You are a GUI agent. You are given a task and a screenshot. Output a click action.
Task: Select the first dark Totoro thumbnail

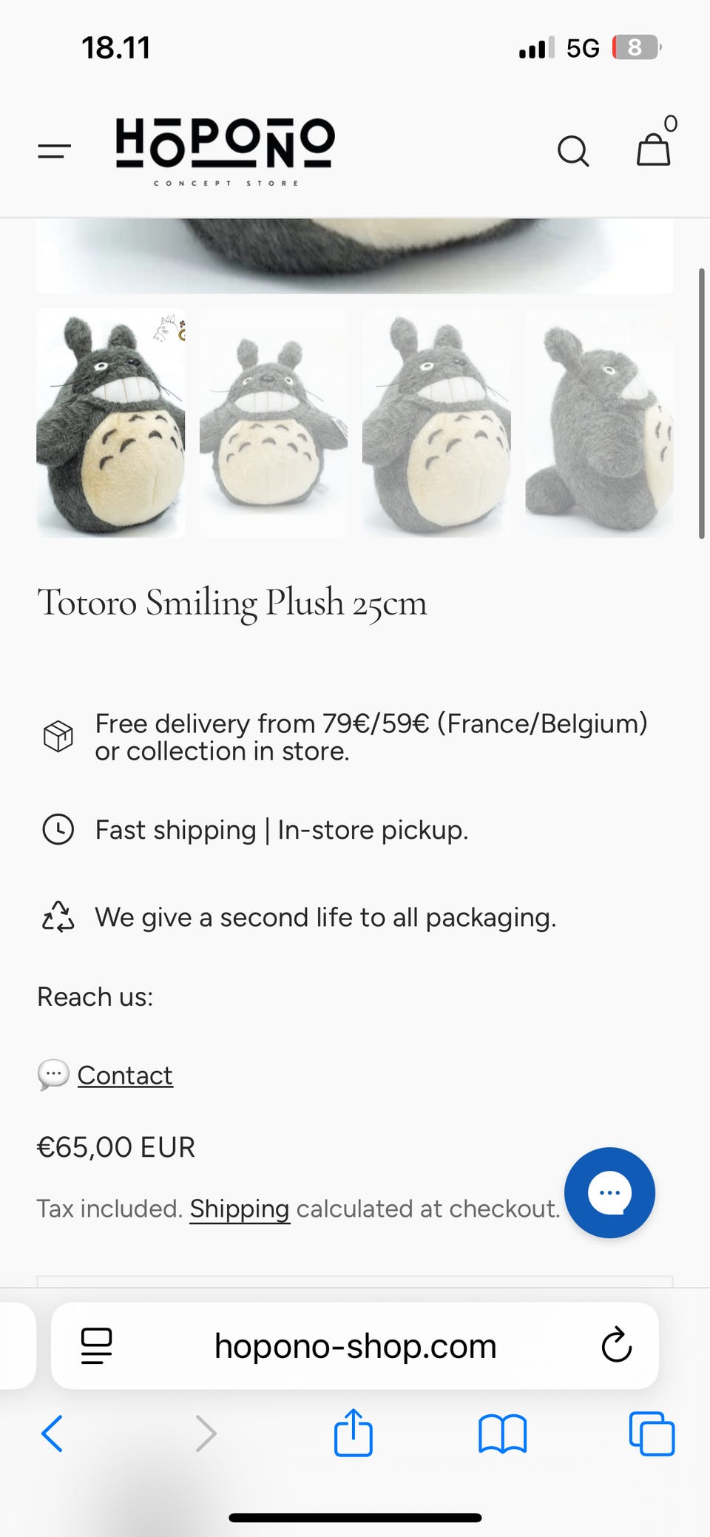tap(111, 423)
